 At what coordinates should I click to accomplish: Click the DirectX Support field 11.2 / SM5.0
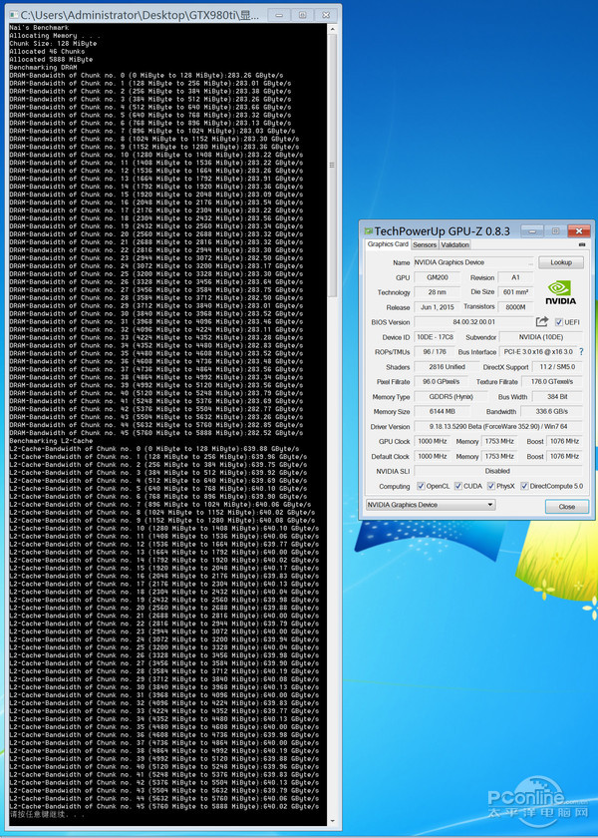click(557, 367)
